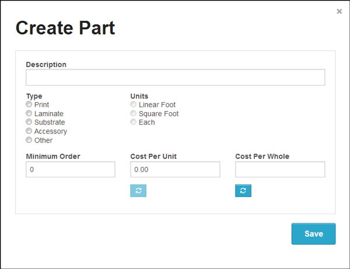The width and height of the screenshot is (350, 269).
Task: Close the Create Part dialog
Action: point(339,11)
